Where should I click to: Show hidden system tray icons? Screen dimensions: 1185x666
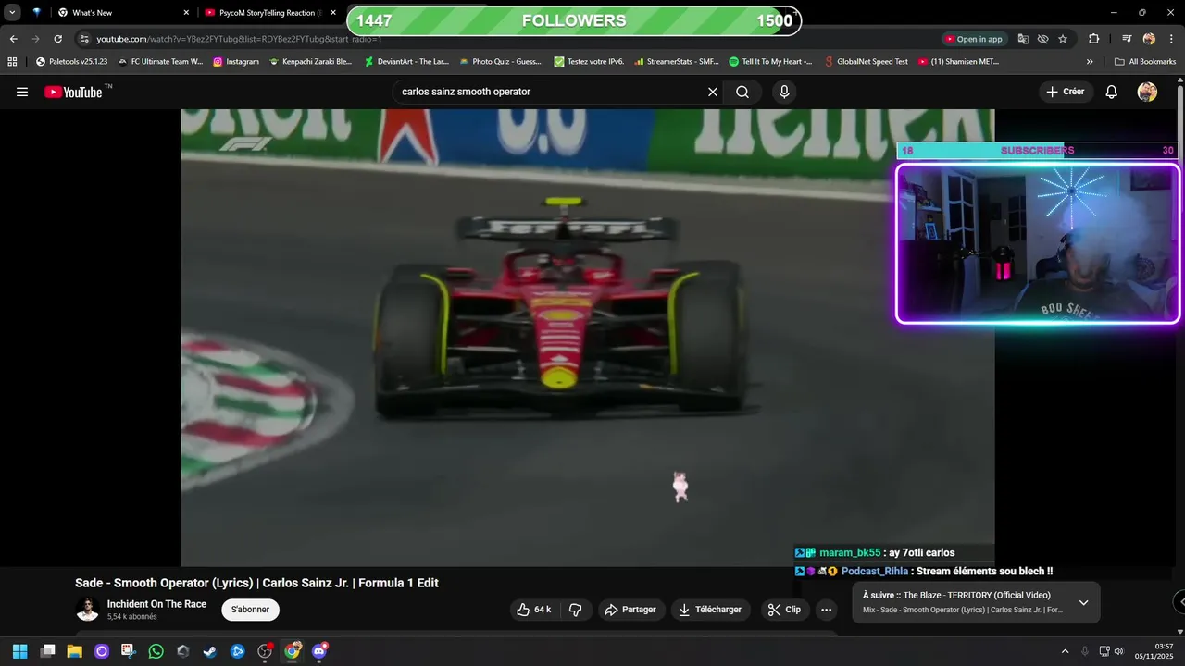(1065, 651)
